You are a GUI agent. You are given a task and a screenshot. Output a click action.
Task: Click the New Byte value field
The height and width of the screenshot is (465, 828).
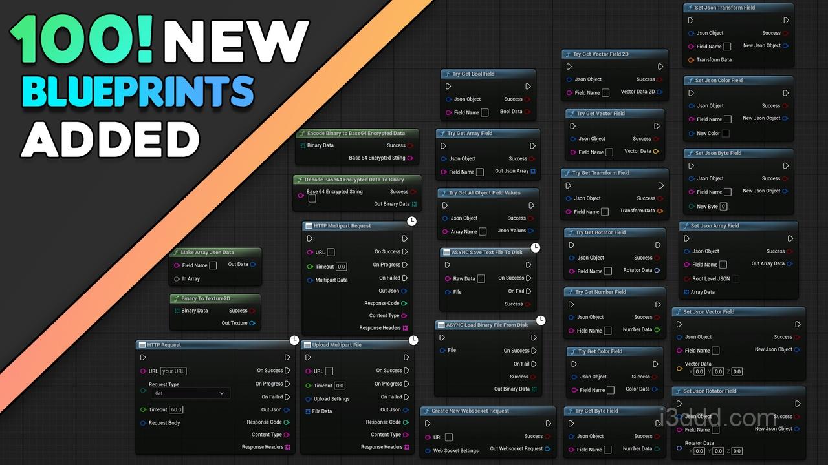[723, 207]
